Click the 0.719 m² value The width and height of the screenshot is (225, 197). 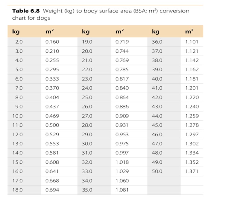coord(122,42)
